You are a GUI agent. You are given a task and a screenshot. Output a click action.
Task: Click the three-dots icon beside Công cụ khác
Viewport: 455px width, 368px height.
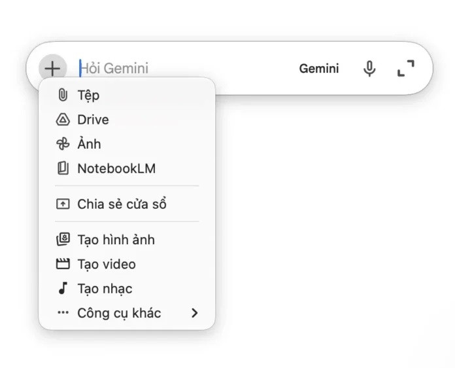[63, 313]
